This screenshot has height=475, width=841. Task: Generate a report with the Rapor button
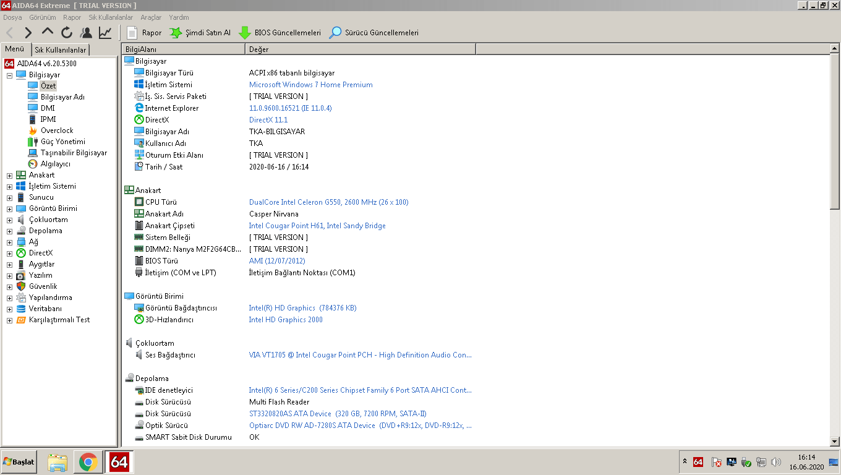(143, 33)
